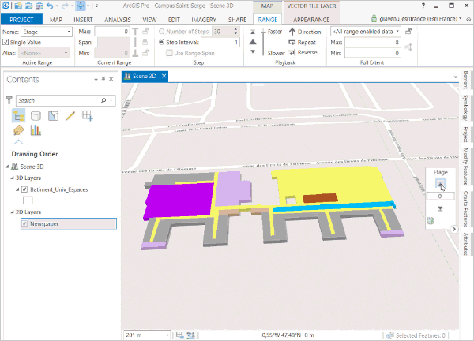Click the Faster/Slower playback speed slider
This screenshot has height=341, width=474.
coord(263,43)
